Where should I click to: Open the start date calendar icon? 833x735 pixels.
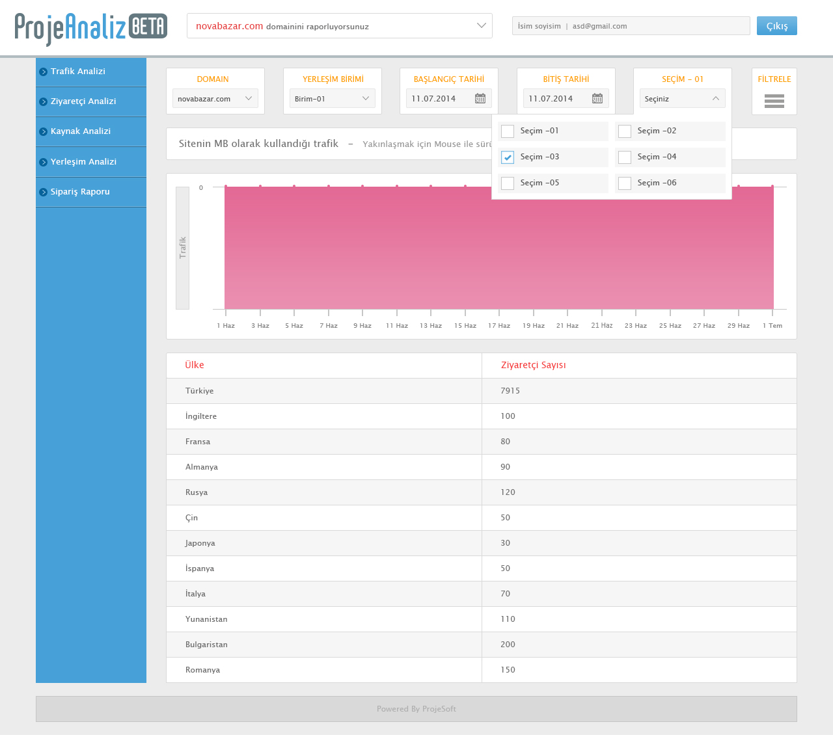point(480,98)
